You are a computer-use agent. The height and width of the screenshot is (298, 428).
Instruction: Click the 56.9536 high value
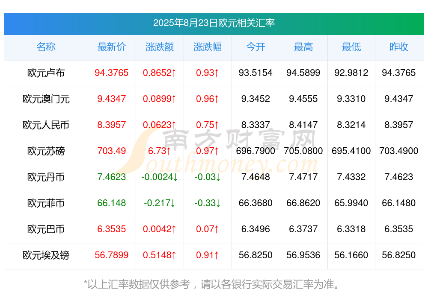pos(303,255)
